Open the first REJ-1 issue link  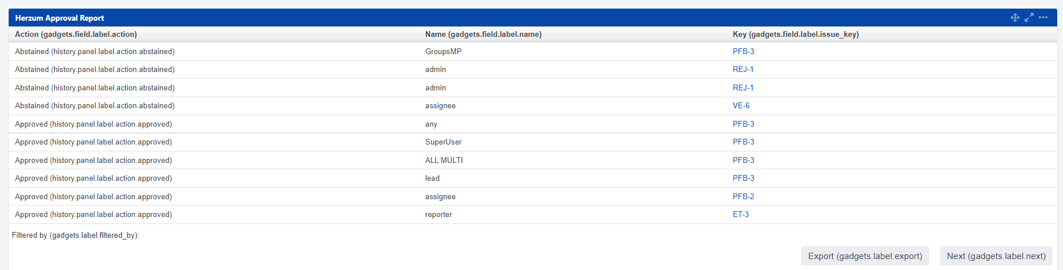click(743, 70)
